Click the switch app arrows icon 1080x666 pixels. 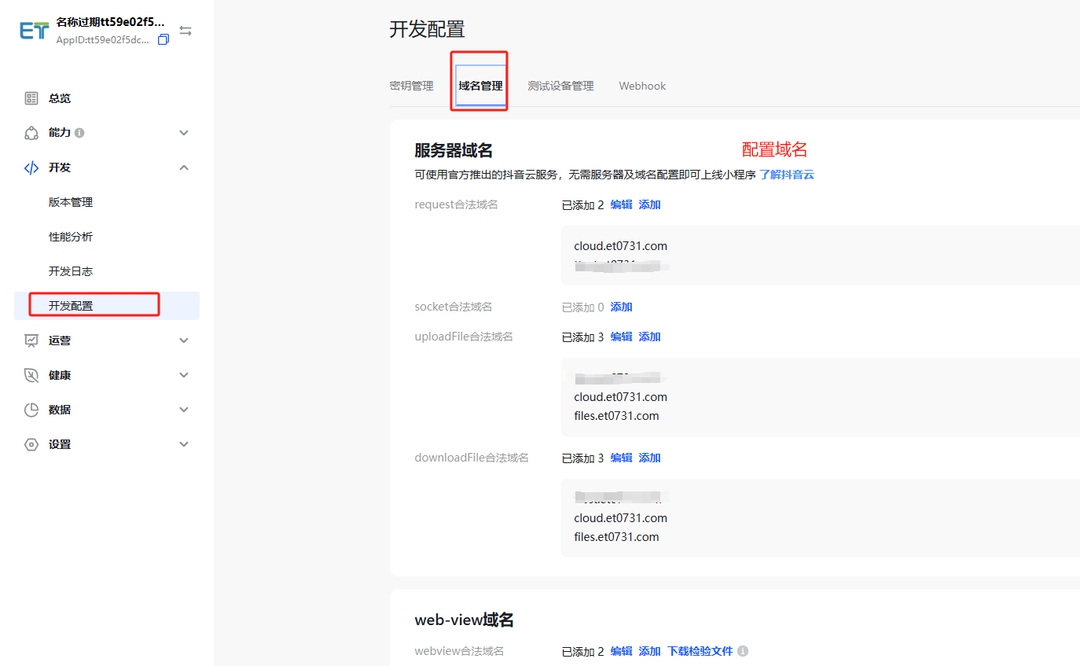186,31
